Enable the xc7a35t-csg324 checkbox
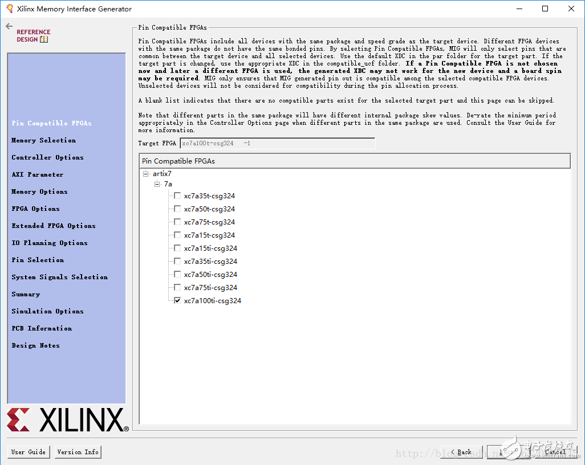The width and height of the screenshot is (585, 465). [177, 196]
